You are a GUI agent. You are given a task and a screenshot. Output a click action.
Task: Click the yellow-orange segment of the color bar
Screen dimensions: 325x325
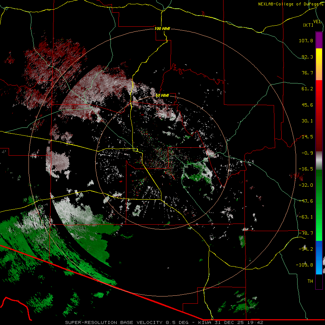click(x=319, y=64)
